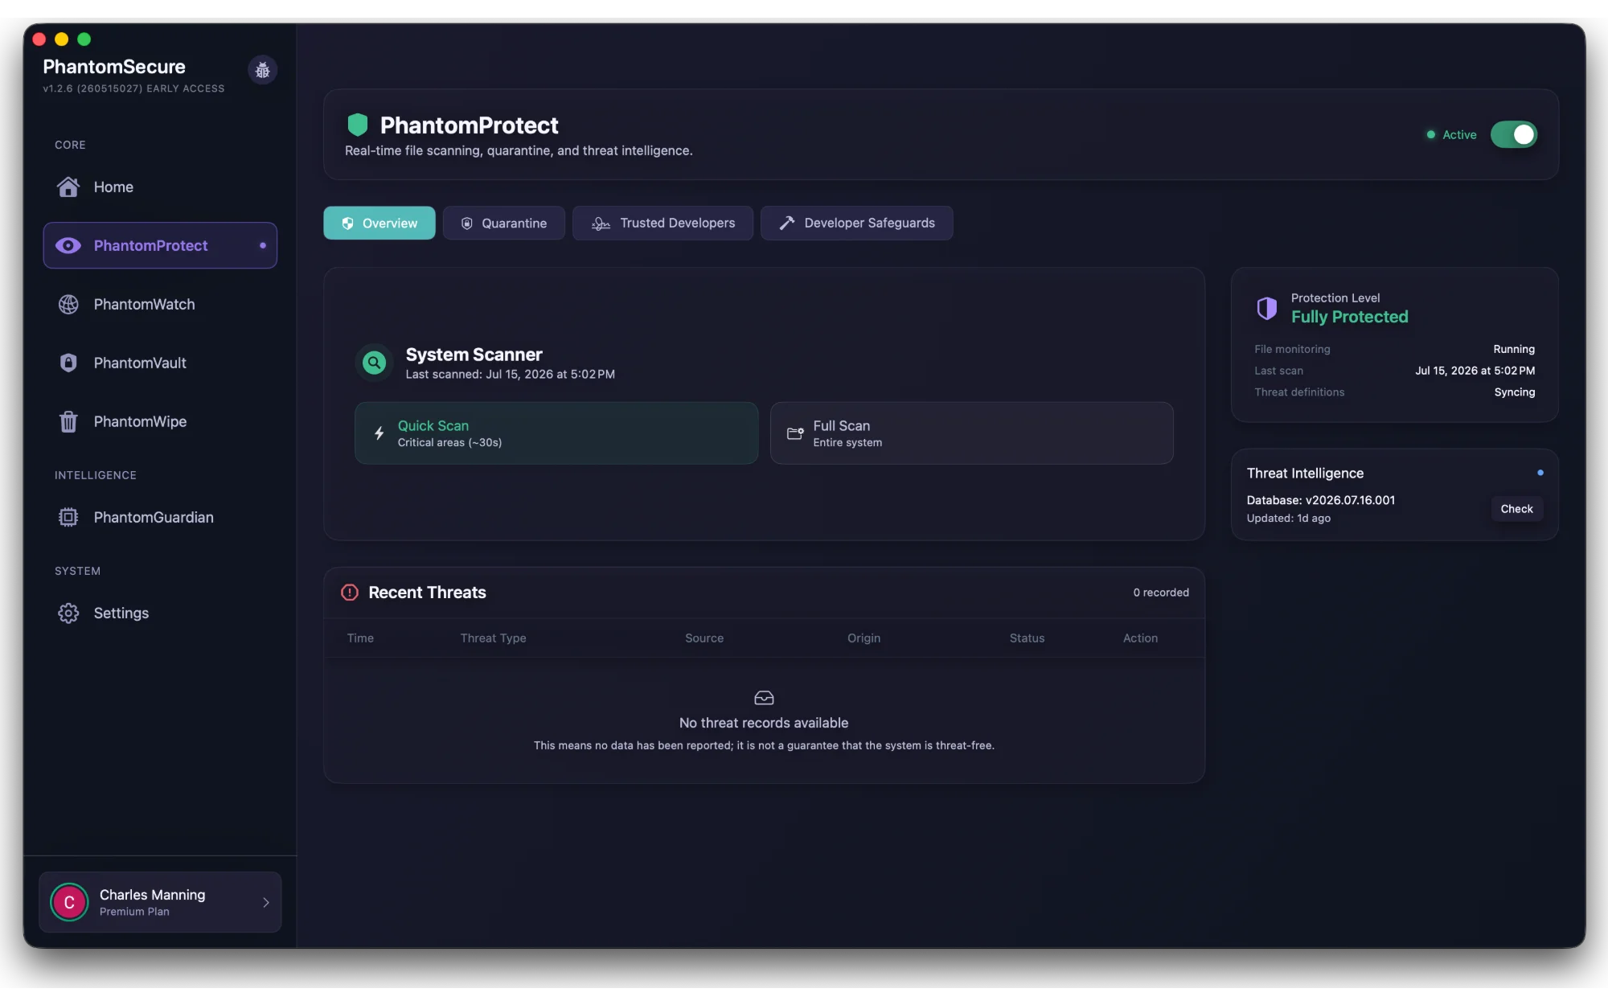This screenshot has height=1005, width=1608.
Task: Open the Quarantine tab
Action: 504,223
